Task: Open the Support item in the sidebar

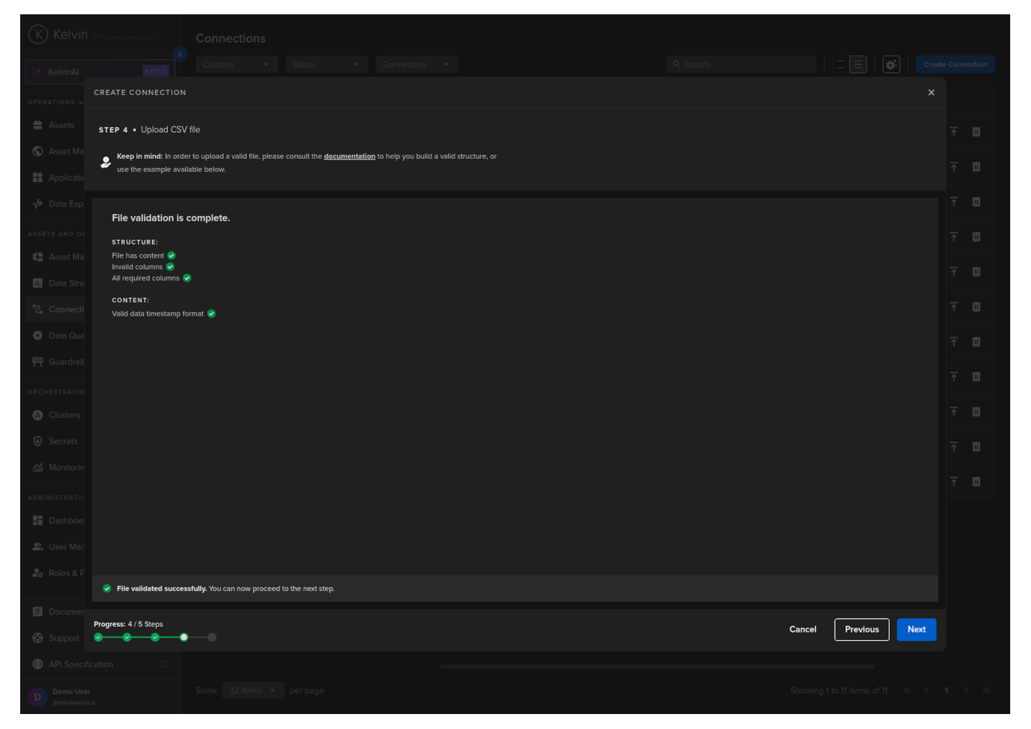Action: (x=64, y=638)
